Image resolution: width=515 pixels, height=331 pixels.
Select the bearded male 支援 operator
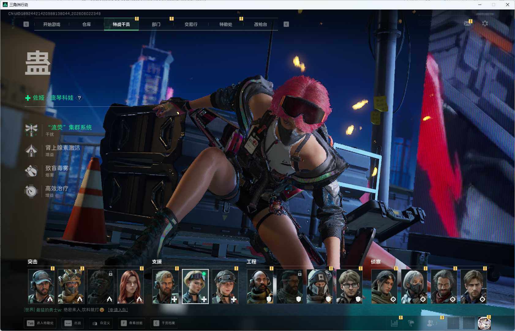pyautogui.click(x=166, y=286)
